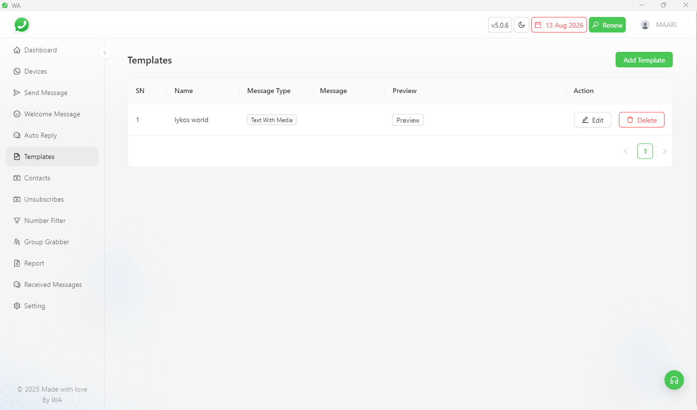
Task: Select Auto Reply in the sidebar
Action: pos(40,135)
